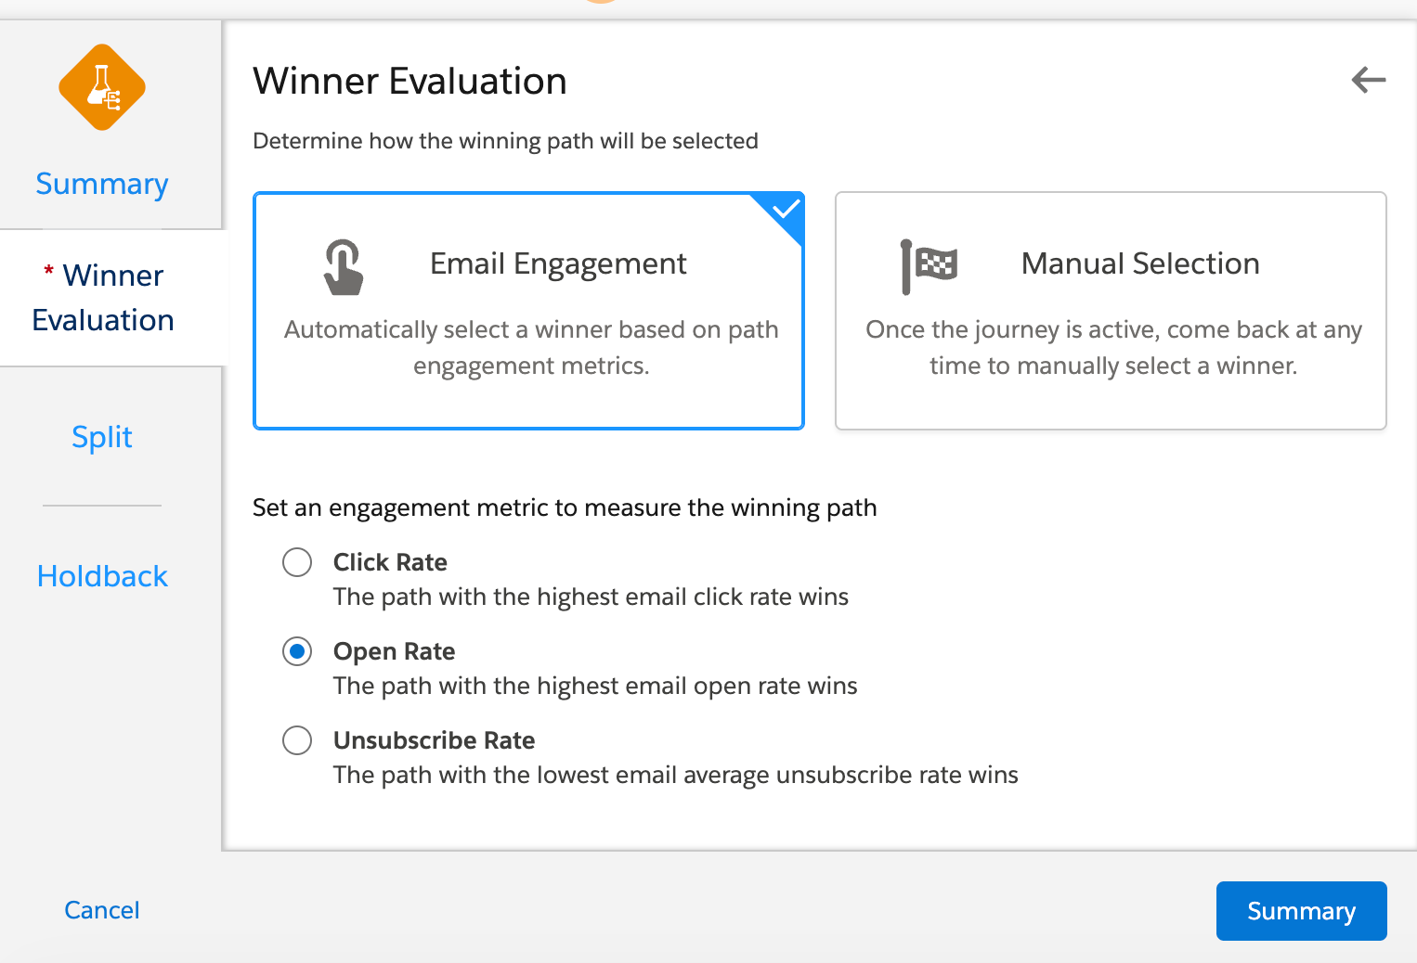This screenshot has height=963, width=1417.
Task: Select the Click Rate radio button
Action: (297, 562)
